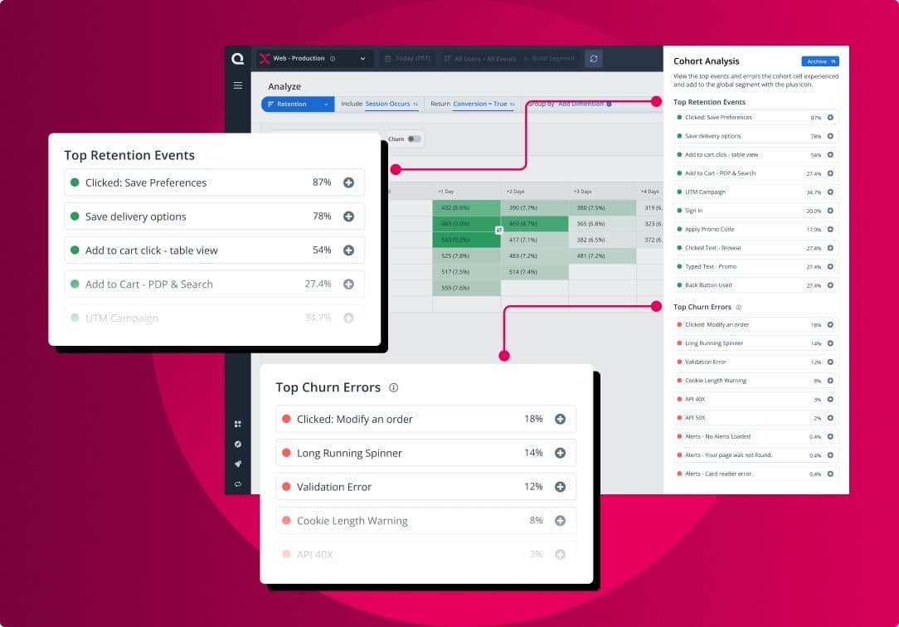The width and height of the screenshot is (899, 627).
Task: Switch to the Analyze tab
Action: click(x=284, y=85)
